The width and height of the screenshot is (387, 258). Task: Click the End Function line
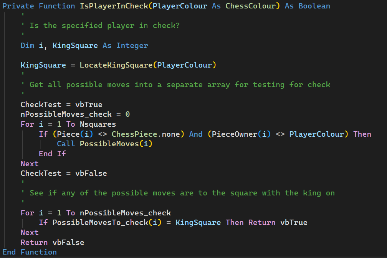30,252
